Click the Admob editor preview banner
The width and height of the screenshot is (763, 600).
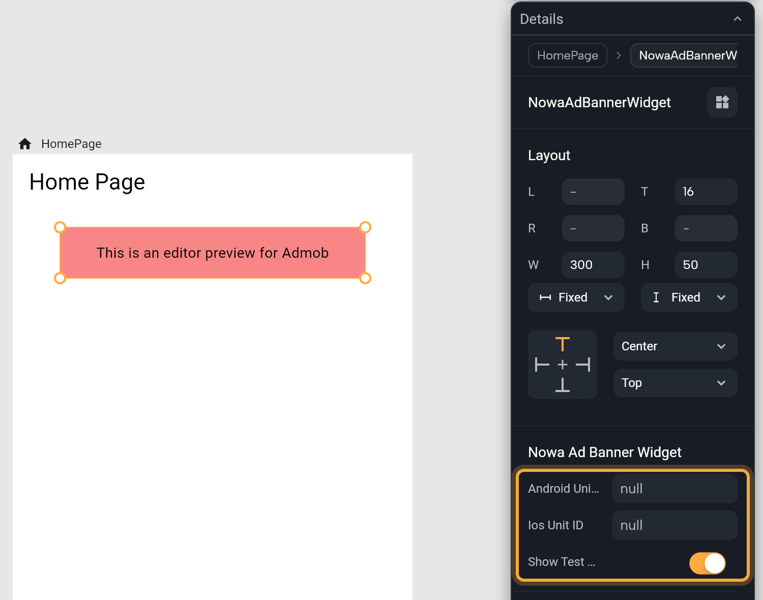213,253
